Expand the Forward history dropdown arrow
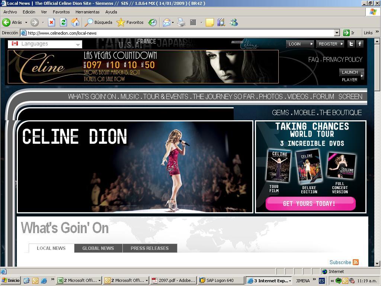 (43, 22)
